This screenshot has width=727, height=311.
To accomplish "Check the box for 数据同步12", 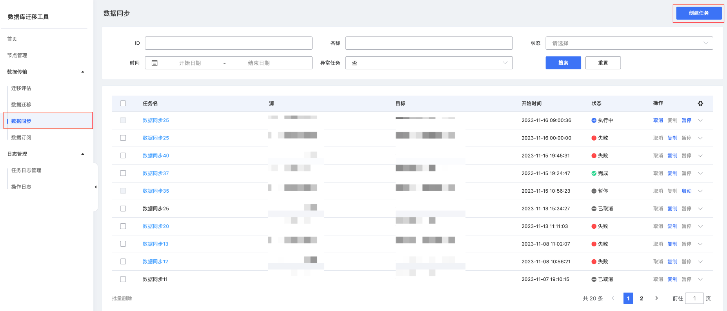I will tap(123, 261).
